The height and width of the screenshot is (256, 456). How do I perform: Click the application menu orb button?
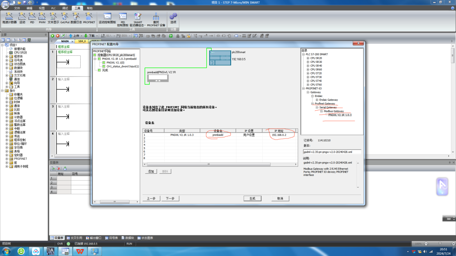point(5,4)
